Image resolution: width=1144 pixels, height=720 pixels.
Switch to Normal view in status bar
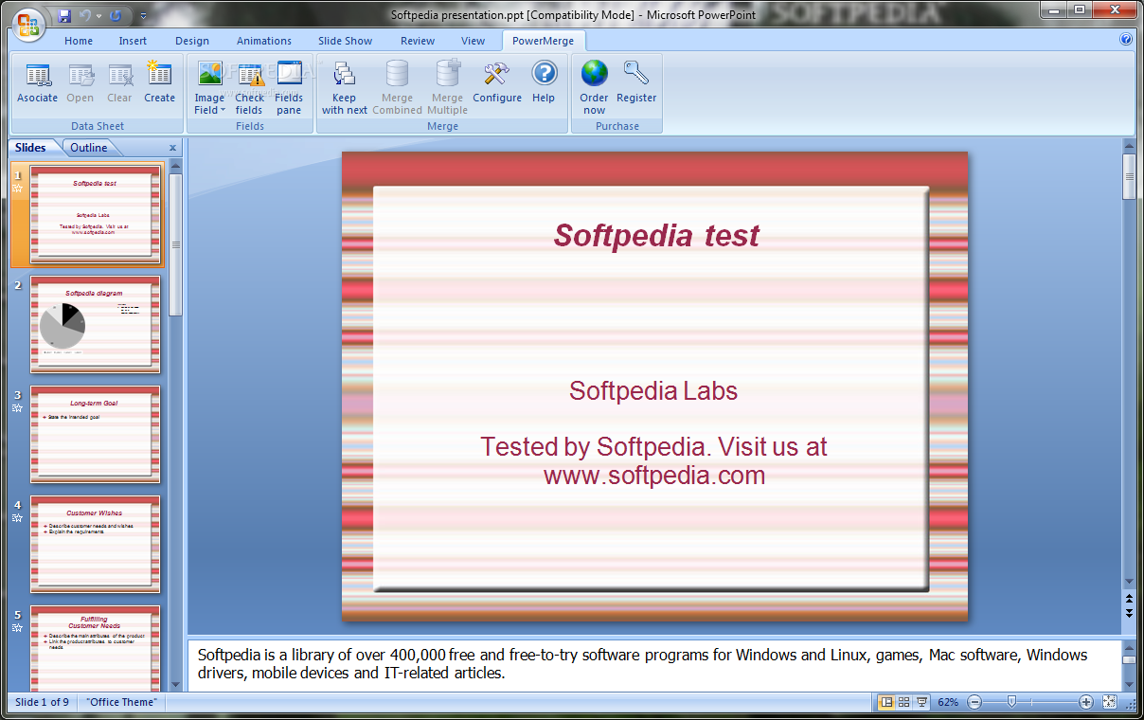(886, 702)
